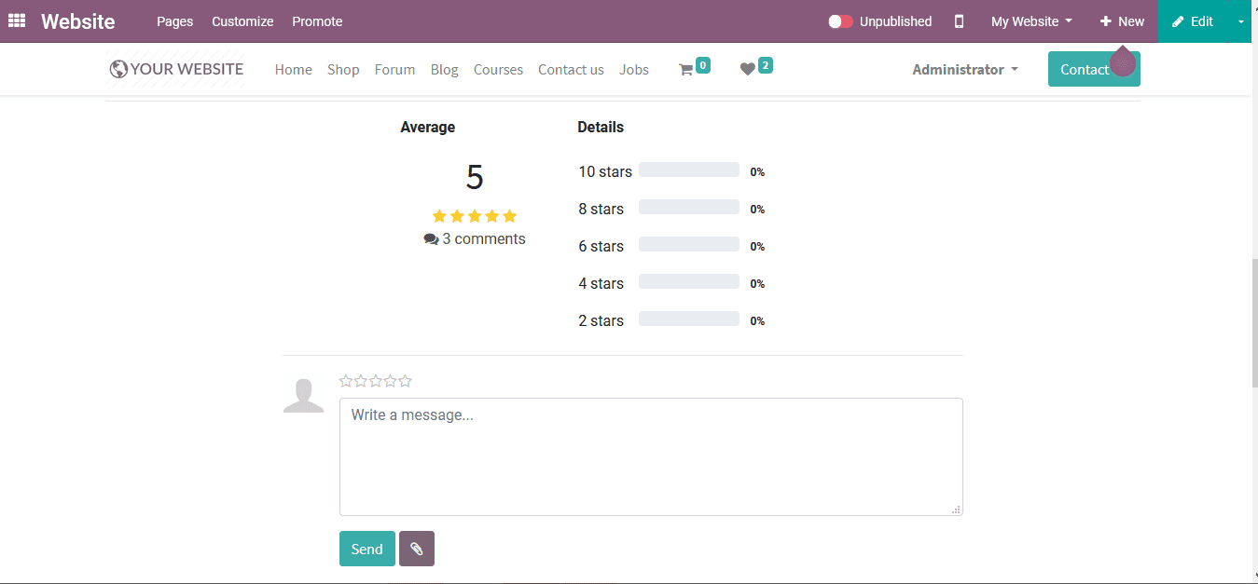Image resolution: width=1258 pixels, height=584 pixels.
Task: Click the 10 stars label
Action: click(605, 171)
